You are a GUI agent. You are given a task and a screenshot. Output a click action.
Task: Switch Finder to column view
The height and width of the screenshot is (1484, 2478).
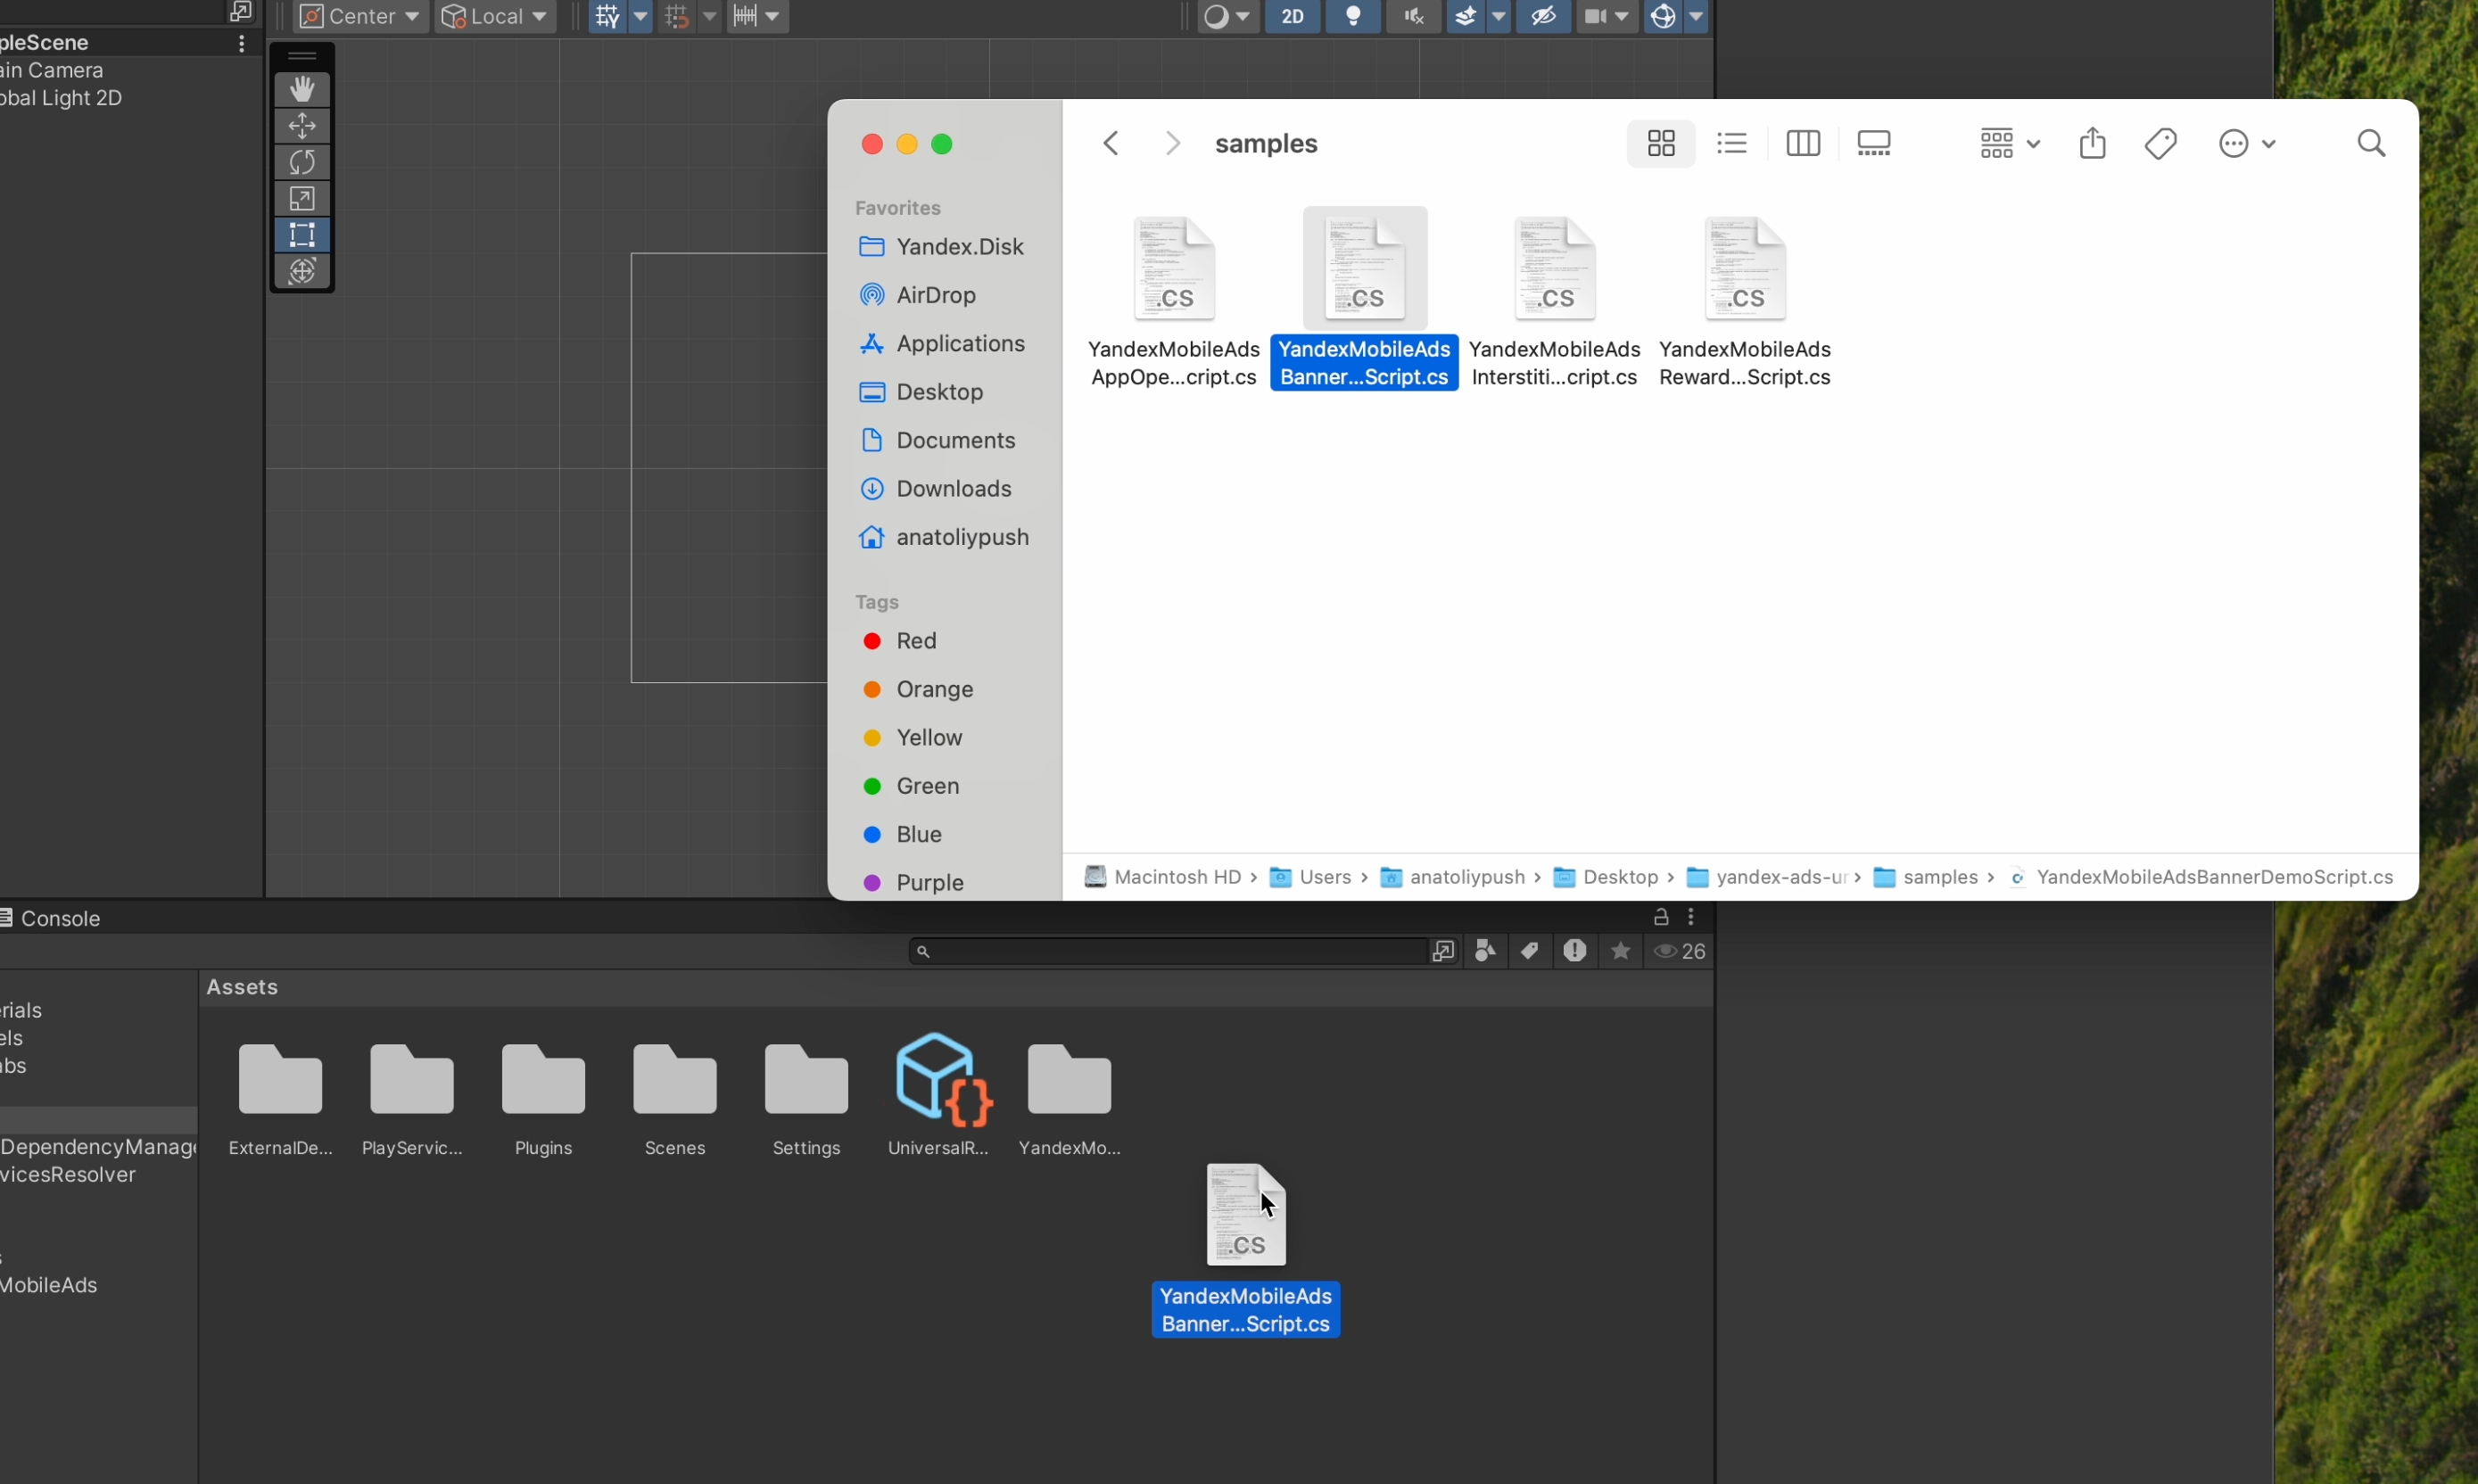pyautogui.click(x=1803, y=144)
